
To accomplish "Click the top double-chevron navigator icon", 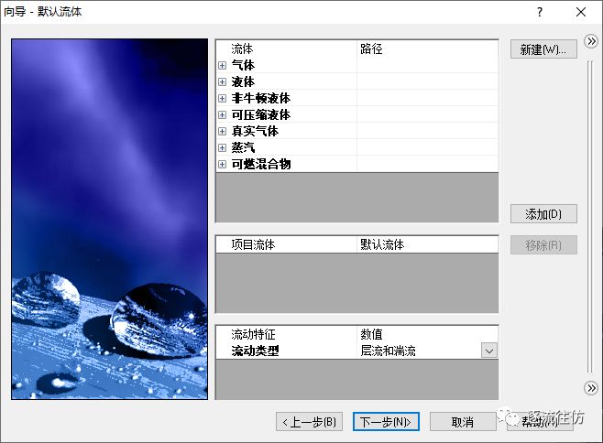I will coord(591,41).
